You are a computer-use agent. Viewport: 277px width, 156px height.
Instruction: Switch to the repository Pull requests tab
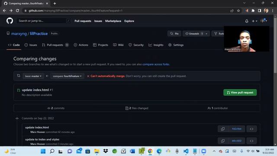[x=55, y=45]
